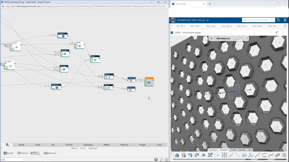Switch to the Color tab
Screen dimensions: 289x162
(159, 145)
